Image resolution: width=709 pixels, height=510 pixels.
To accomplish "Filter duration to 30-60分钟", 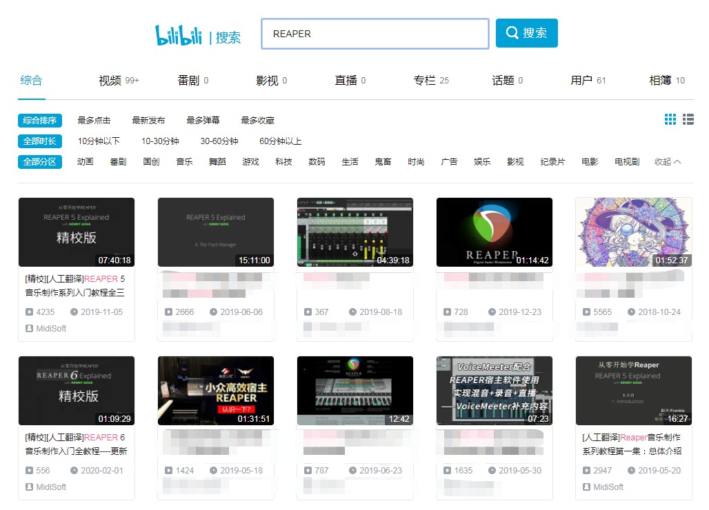I will (x=219, y=141).
